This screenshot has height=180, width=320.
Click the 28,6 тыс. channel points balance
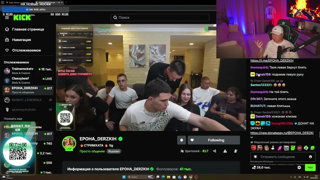[x=261, y=167]
